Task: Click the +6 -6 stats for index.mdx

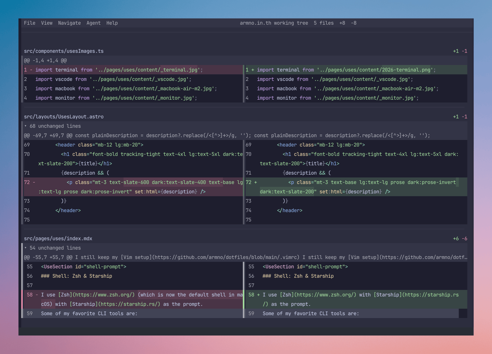Action: (460, 239)
